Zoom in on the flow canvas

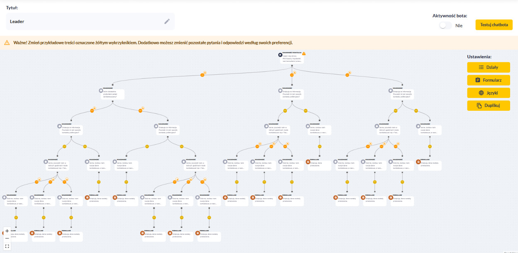click(x=7, y=231)
